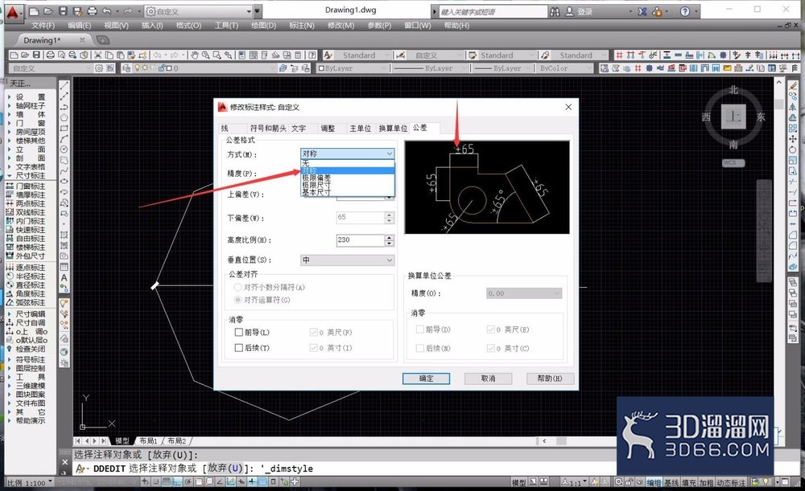The image size is (805, 491).
Task: Click the 取消 button
Action: 489,378
